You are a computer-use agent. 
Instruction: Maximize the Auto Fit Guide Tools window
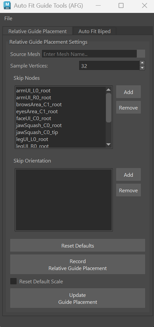click(121, 6)
